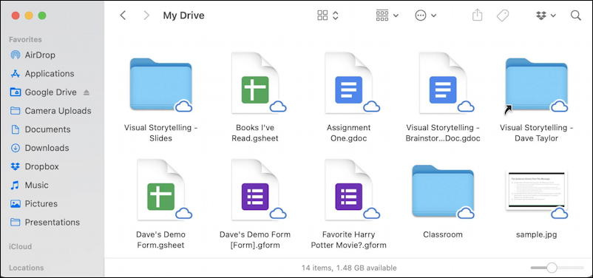Click the AirDrop sidebar icon
This screenshot has height=278, width=593.
point(16,55)
